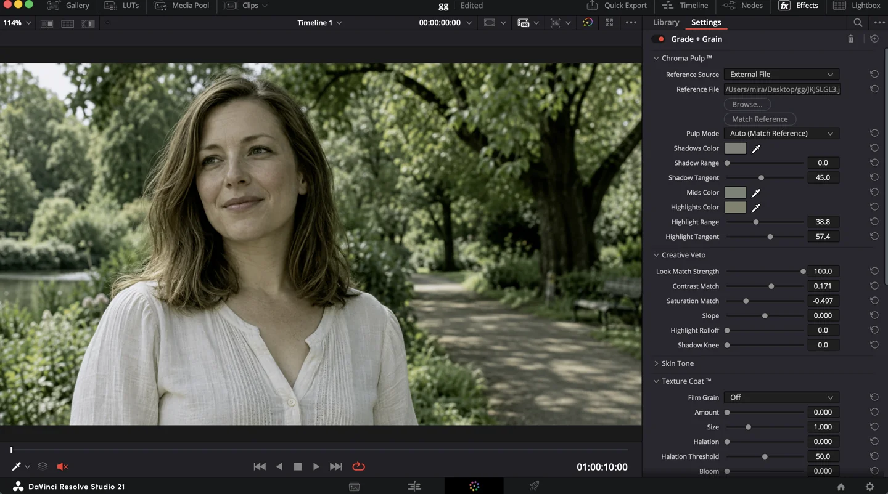The width and height of the screenshot is (888, 494).
Task: Click the Browse... button
Action: click(x=747, y=104)
